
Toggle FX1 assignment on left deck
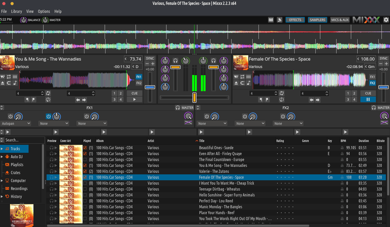(x=139, y=77)
